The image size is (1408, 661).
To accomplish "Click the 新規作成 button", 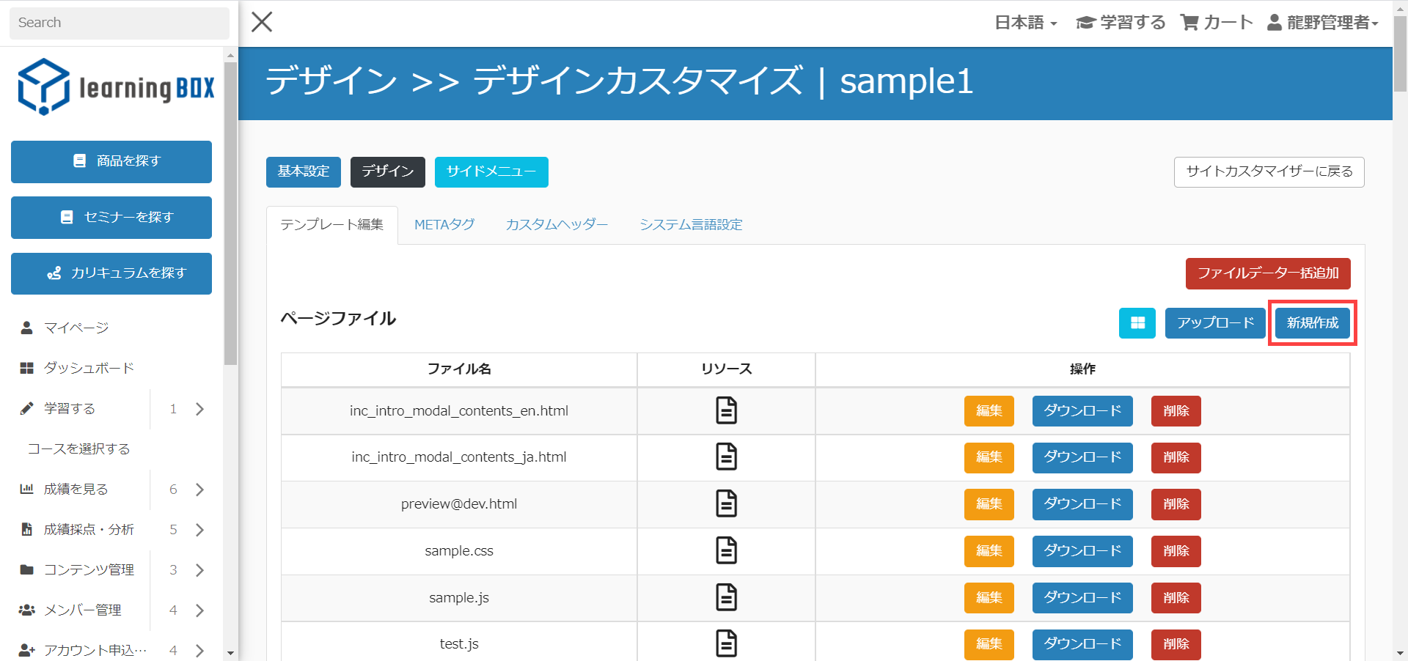I will [1312, 323].
